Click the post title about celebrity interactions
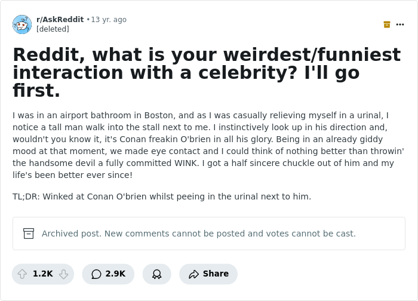Screen dimensions: 418x301 [x=206, y=72]
